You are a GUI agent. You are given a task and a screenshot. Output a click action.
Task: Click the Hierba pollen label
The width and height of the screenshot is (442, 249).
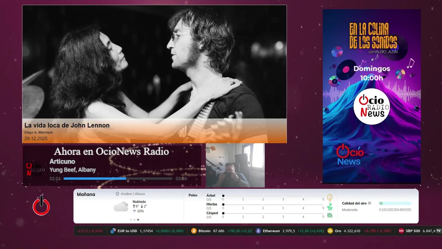coord(212,204)
